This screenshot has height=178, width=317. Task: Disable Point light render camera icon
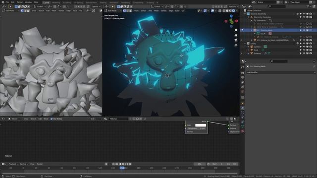pyautogui.click(x=311, y=50)
